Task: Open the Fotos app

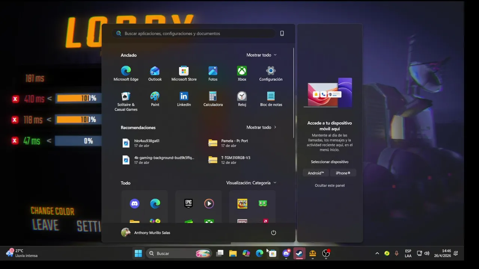Action: tap(213, 74)
